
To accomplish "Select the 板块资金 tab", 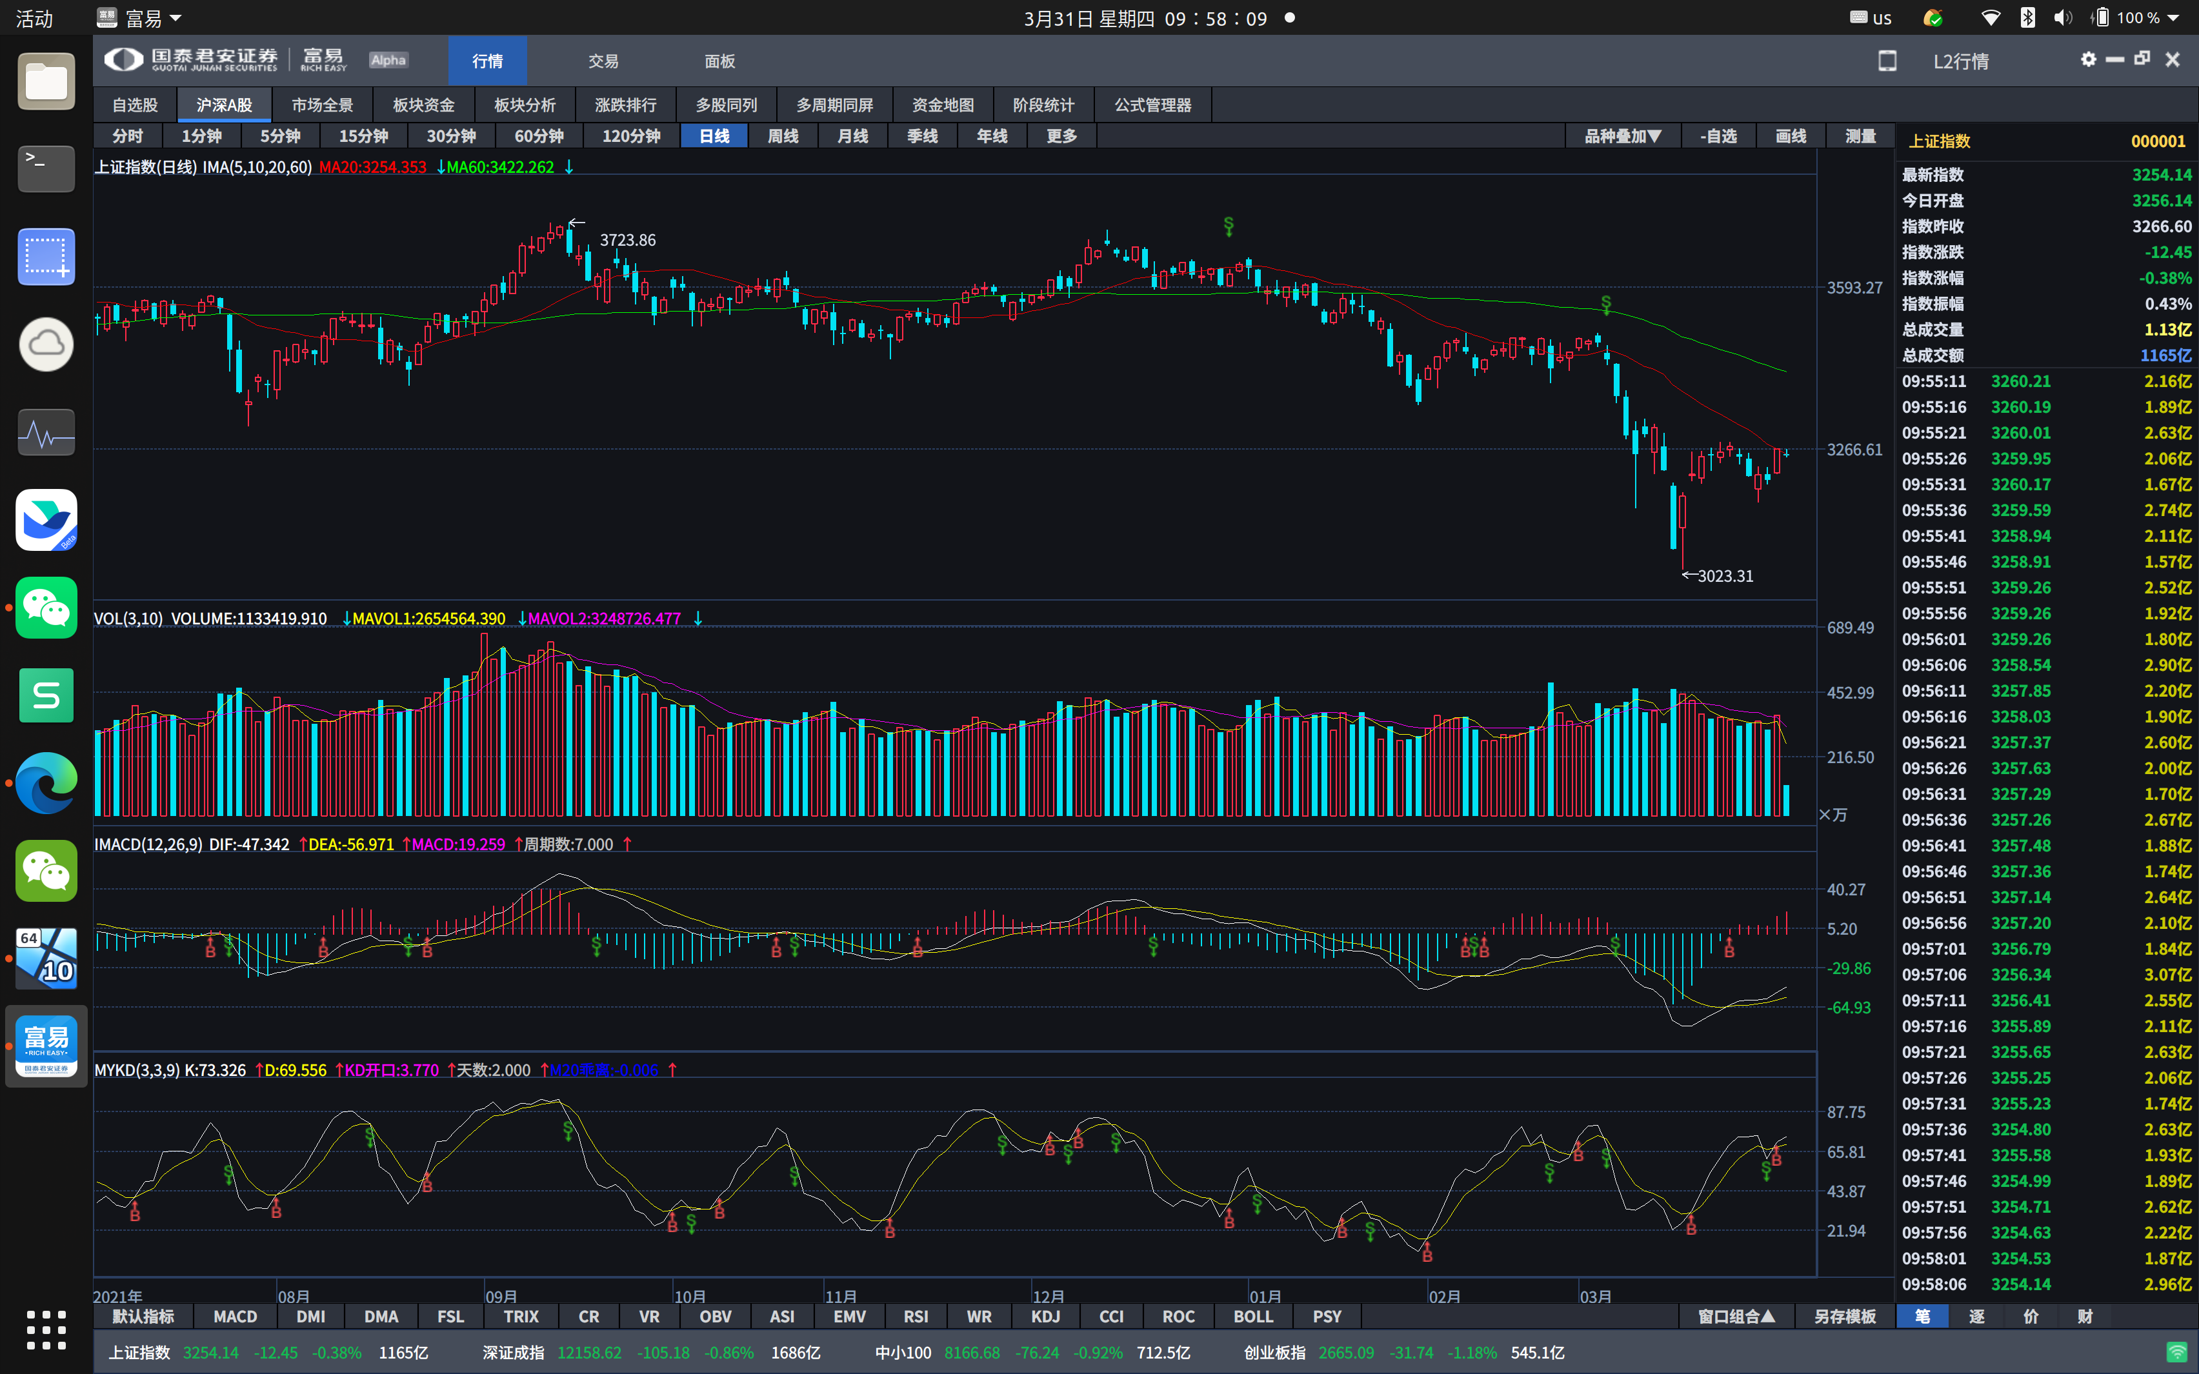I will click(423, 105).
